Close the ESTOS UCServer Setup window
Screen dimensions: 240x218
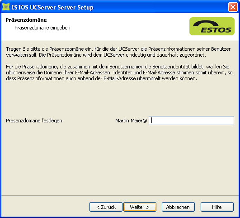pos(233,7)
